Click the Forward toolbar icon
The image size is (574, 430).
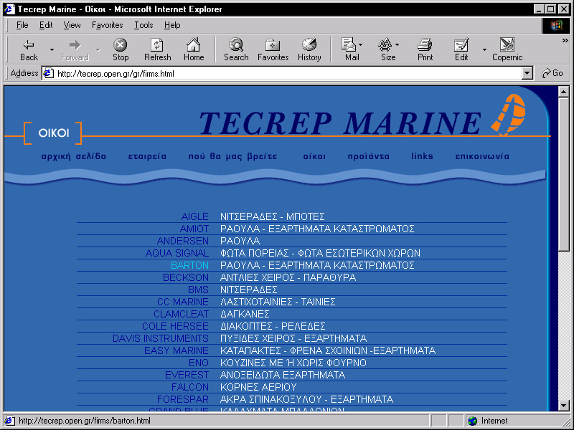click(75, 45)
